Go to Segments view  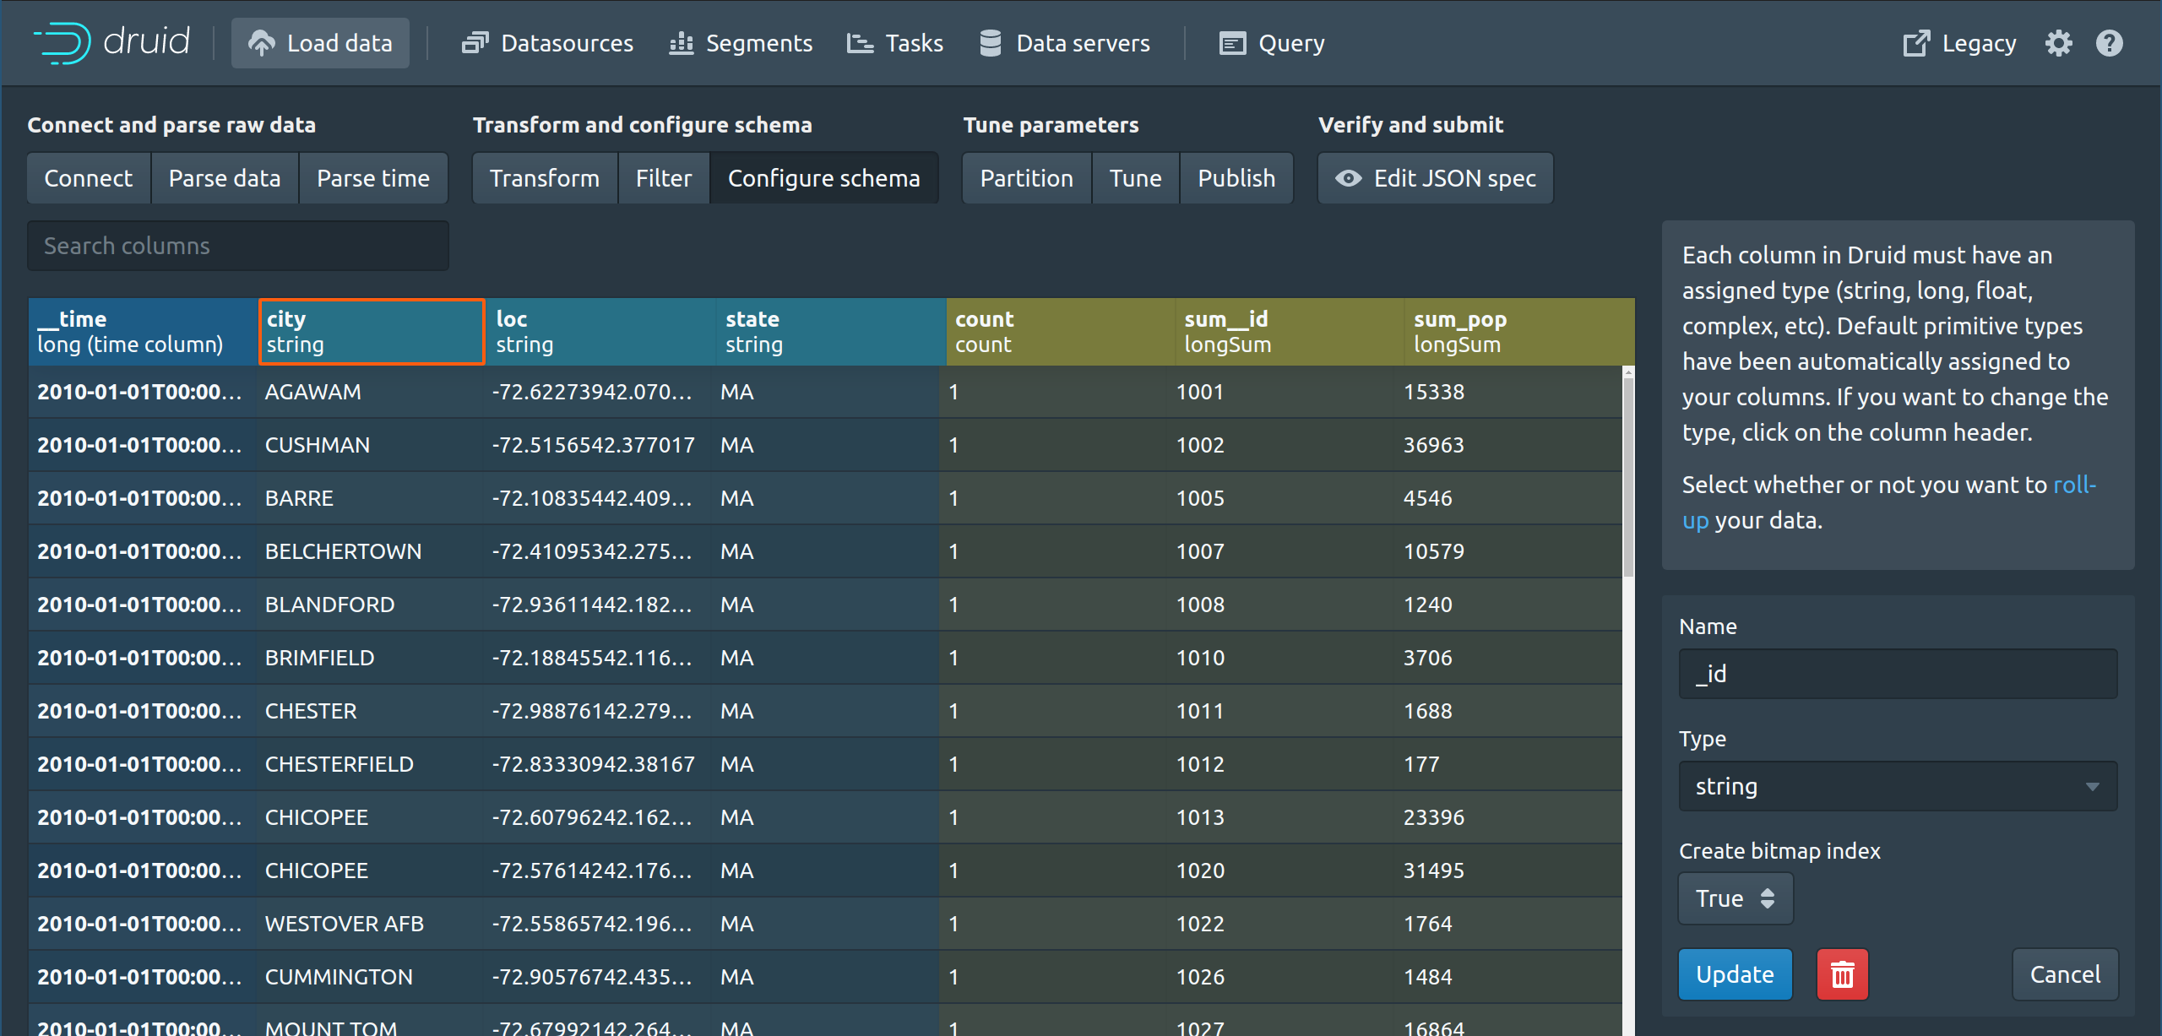click(x=741, y=43)
